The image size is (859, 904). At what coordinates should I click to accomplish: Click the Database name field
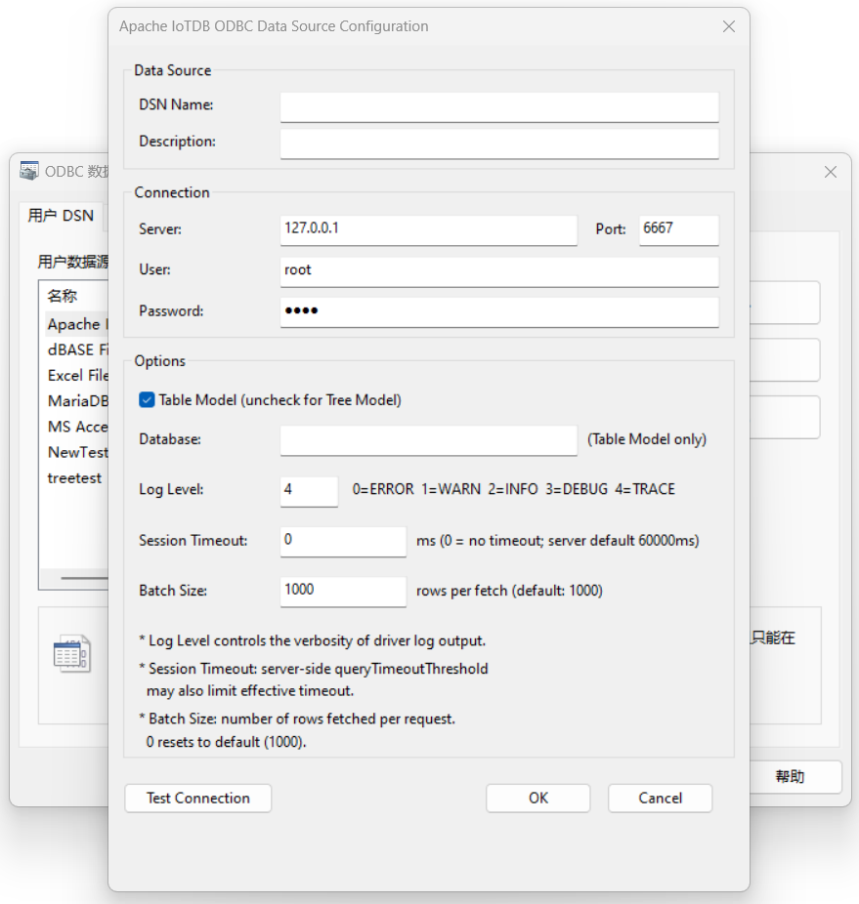coord(428,439)
